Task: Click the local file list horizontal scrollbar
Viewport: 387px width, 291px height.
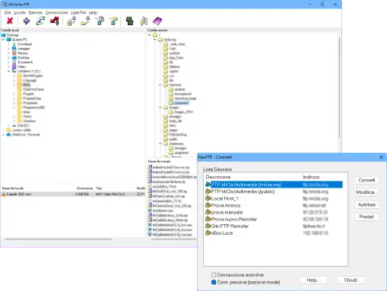Action: [x=58, y=239]
